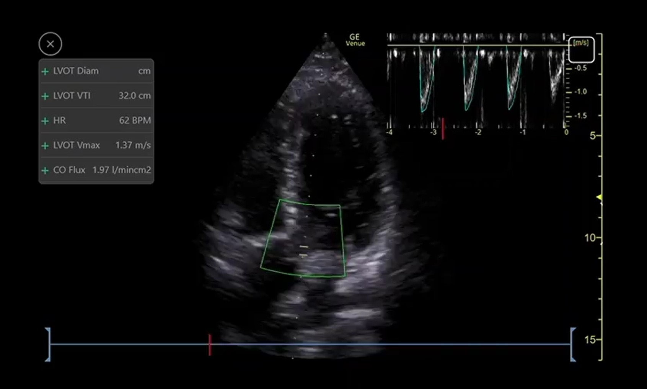Select the [m/s] velocity unit box
647x389 pixels.
[x=581, y=49]
